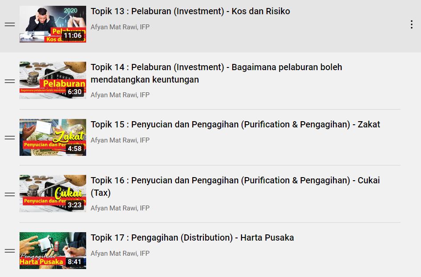The height and width of the screenshot is (277, 421).
Task: Click the drag handle beside Topik 16
Action: point(10,194)
